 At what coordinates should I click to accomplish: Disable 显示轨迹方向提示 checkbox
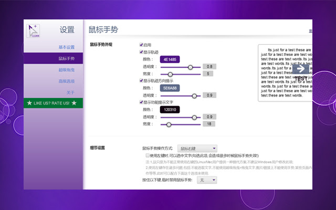tap(141, 81)
